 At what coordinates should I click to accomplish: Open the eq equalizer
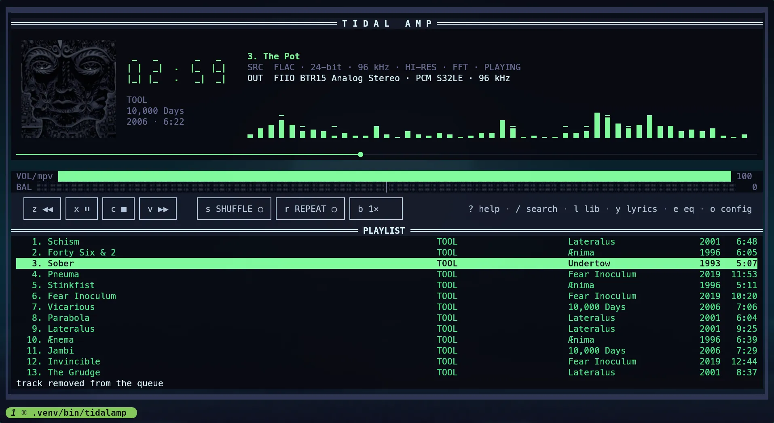point(683,209)
